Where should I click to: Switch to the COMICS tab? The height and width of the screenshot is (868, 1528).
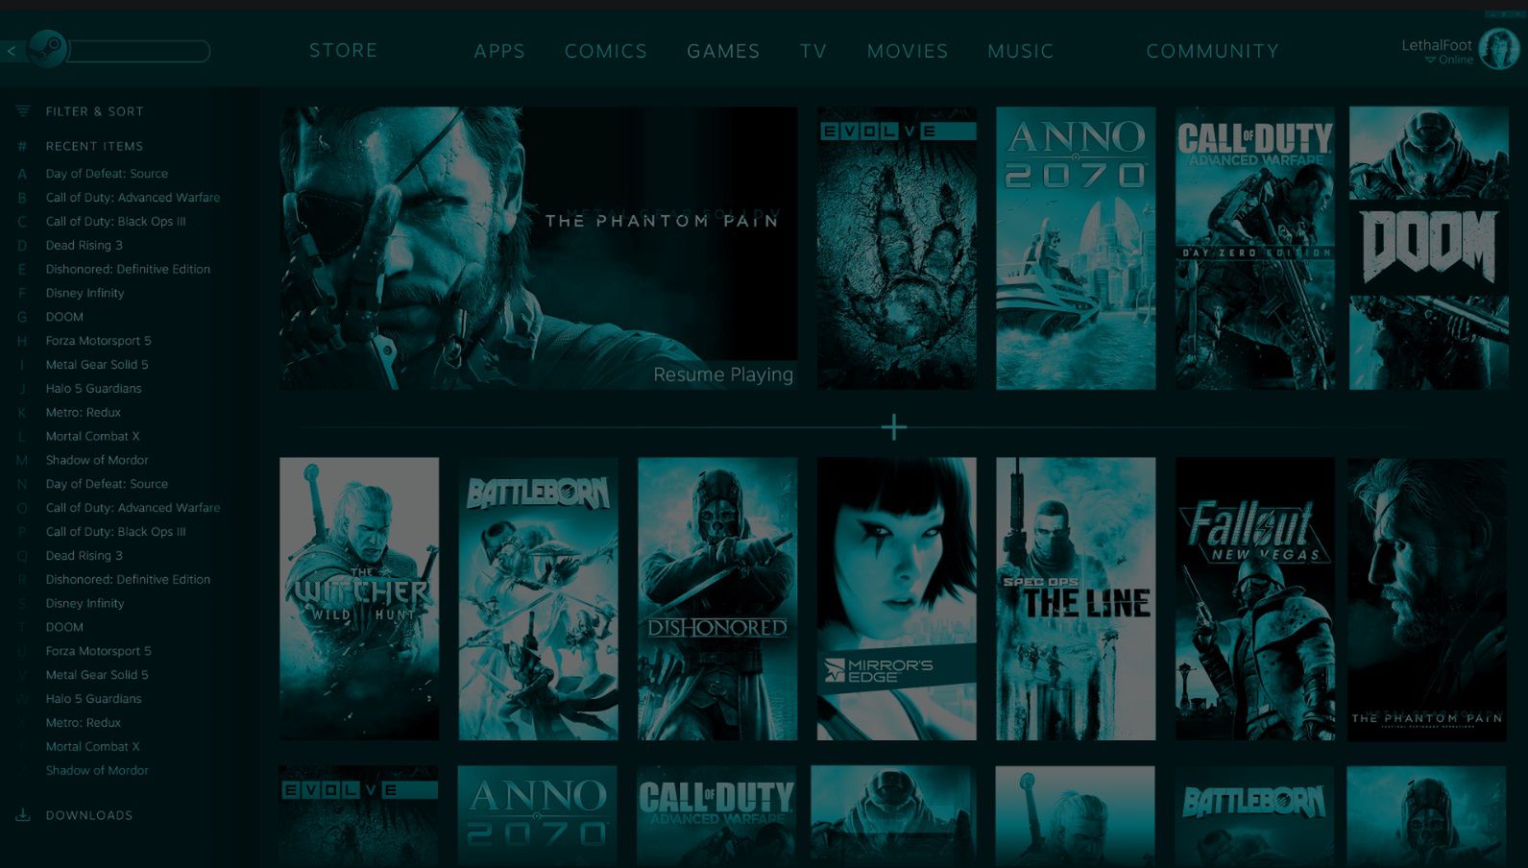tap(606, 51)
